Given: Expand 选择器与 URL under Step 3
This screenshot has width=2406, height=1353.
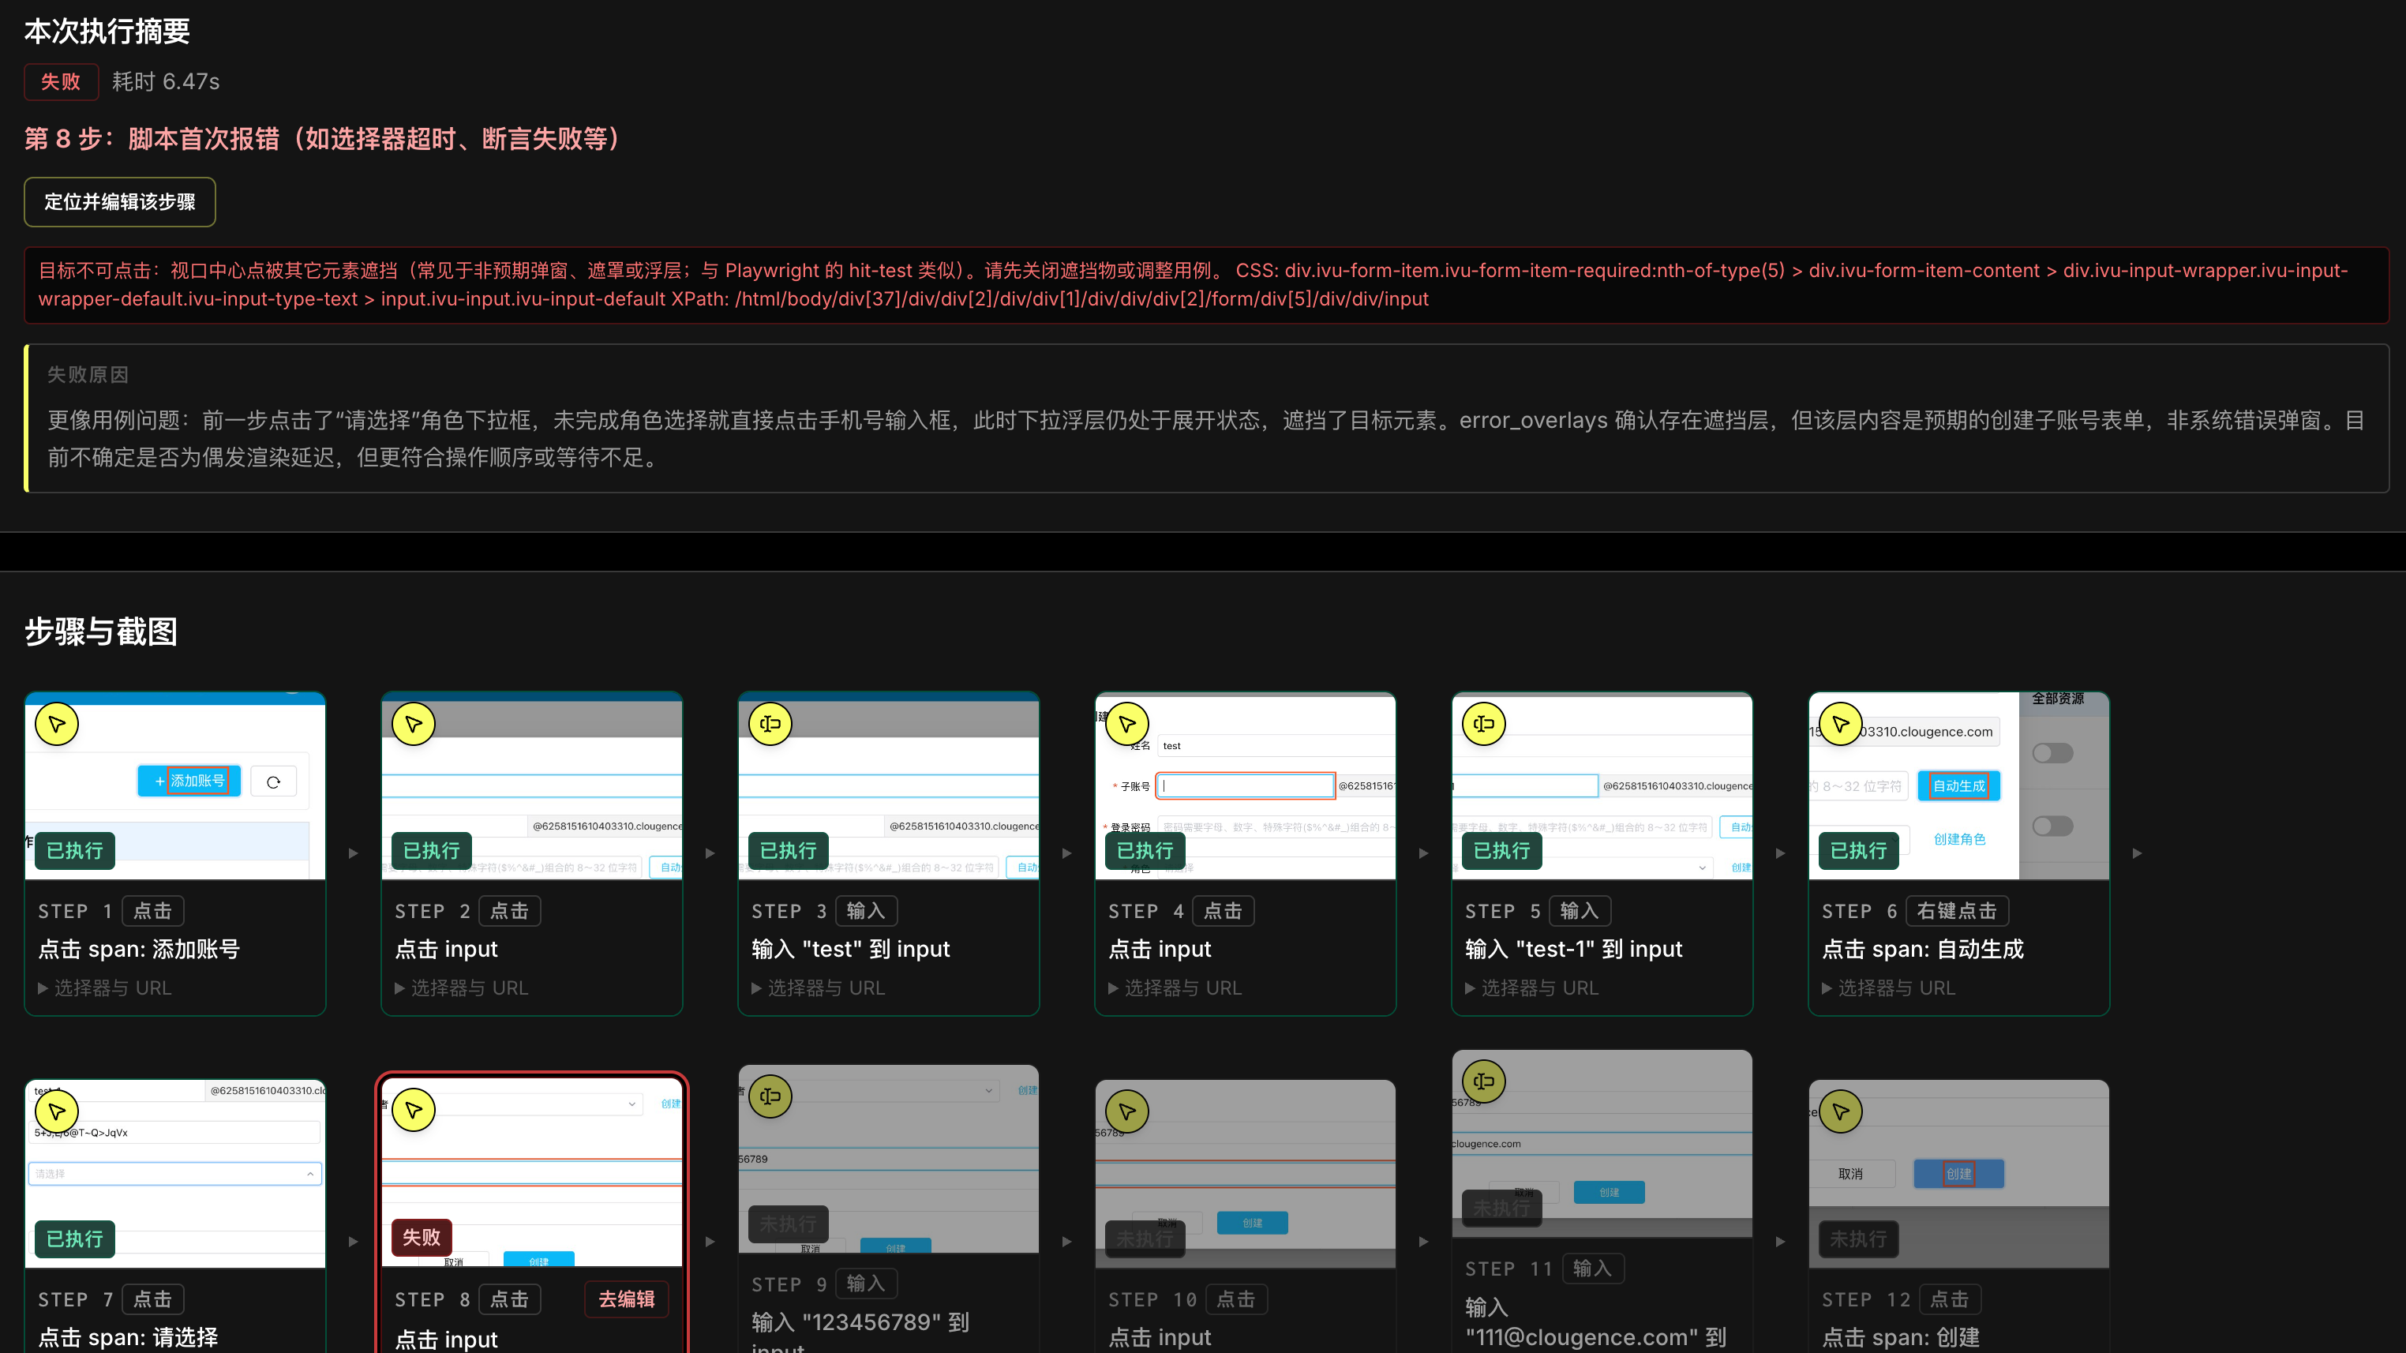Looking at the screenshot, I should (819, 988).
